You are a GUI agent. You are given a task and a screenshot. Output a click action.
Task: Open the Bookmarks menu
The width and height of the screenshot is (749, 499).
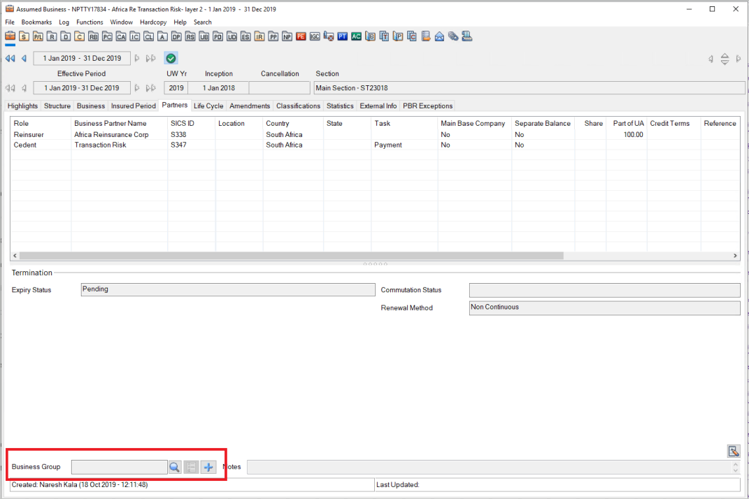(x=36, y=22)
